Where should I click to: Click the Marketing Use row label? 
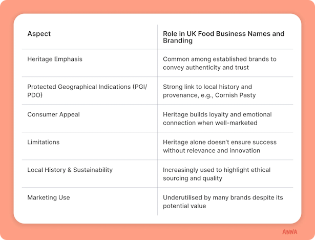click(49, 197)
